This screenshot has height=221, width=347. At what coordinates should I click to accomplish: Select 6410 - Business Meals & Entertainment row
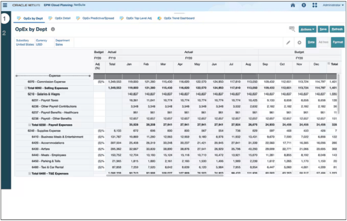click(x=54, y=137)
